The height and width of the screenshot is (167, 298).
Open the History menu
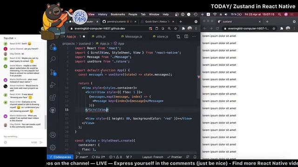[x=102, y=14]
